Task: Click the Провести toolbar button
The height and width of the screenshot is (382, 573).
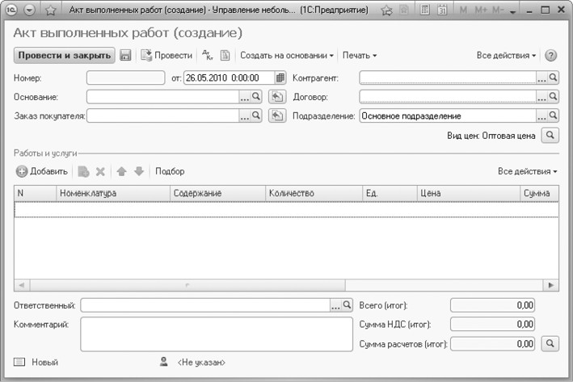Action: click(166, 56)
